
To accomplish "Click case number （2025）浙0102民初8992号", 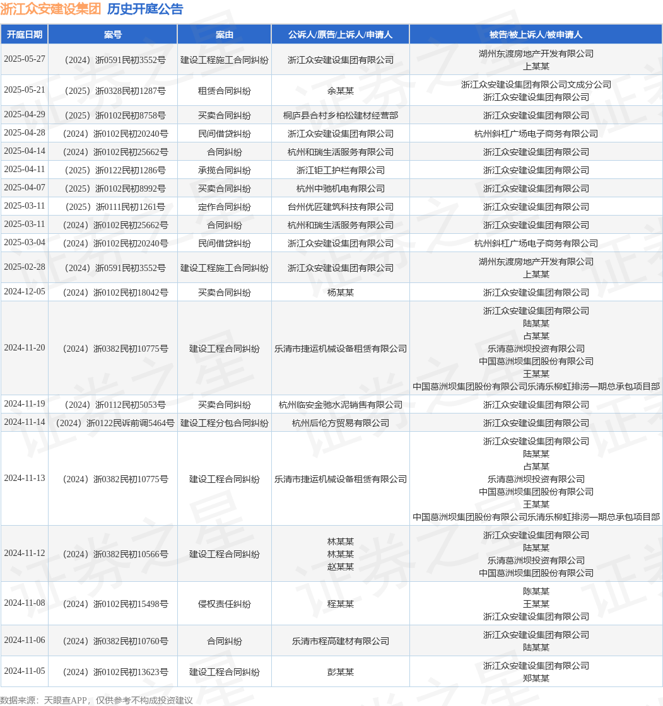I will point(113,188).
